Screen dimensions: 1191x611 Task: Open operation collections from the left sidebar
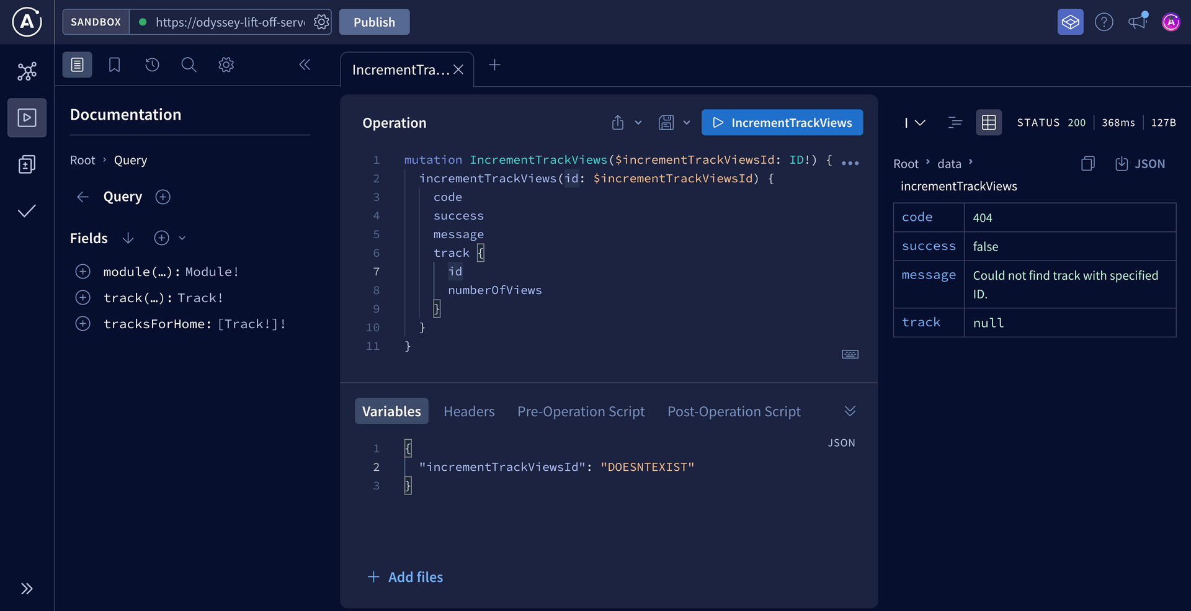click(27, 164)
